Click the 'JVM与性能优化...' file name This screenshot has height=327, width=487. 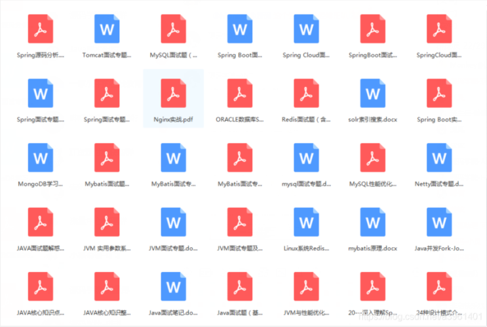(306, 313)
